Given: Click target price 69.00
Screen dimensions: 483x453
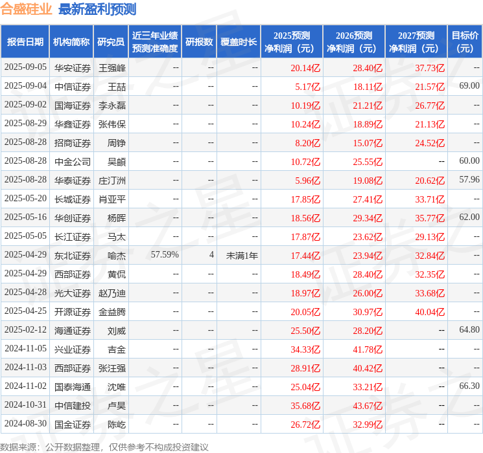Looking at the screenshot, I should tap(469, 86).
